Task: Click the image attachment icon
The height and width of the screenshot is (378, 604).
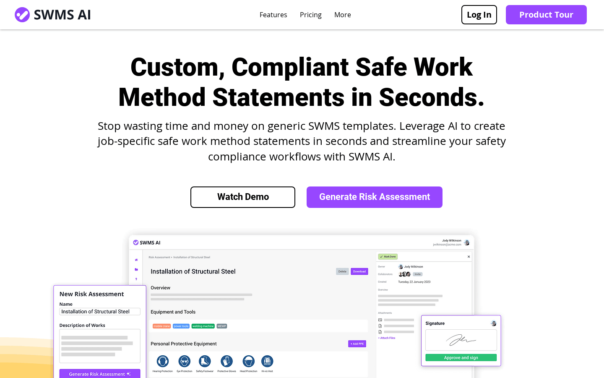Action: [380, 320]
